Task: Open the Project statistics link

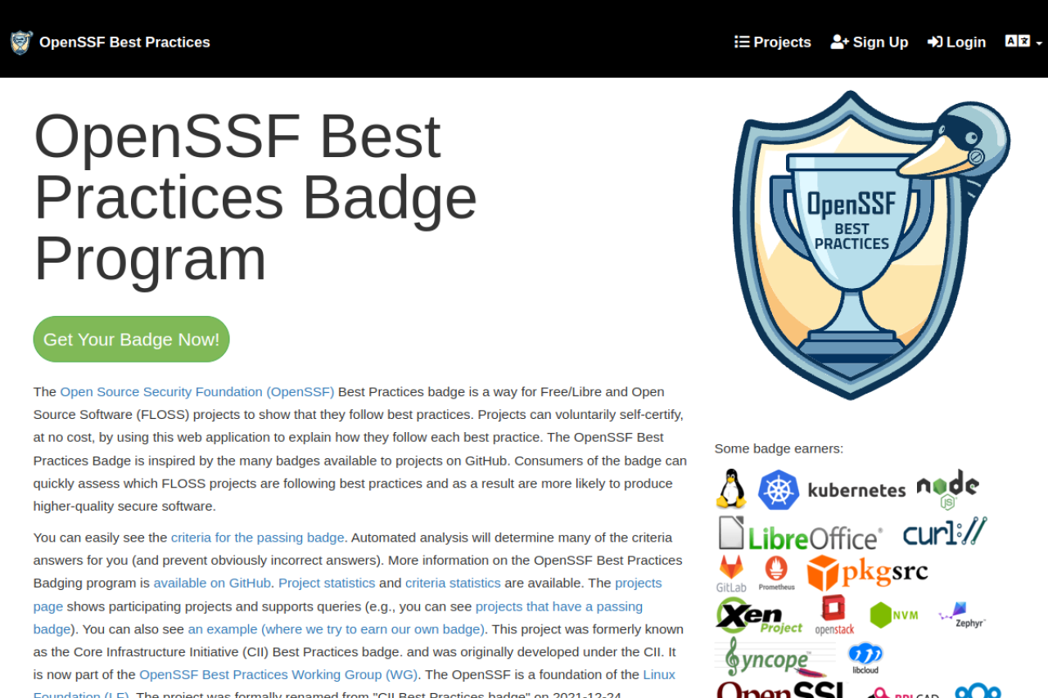Action: [x=327, y=583]
